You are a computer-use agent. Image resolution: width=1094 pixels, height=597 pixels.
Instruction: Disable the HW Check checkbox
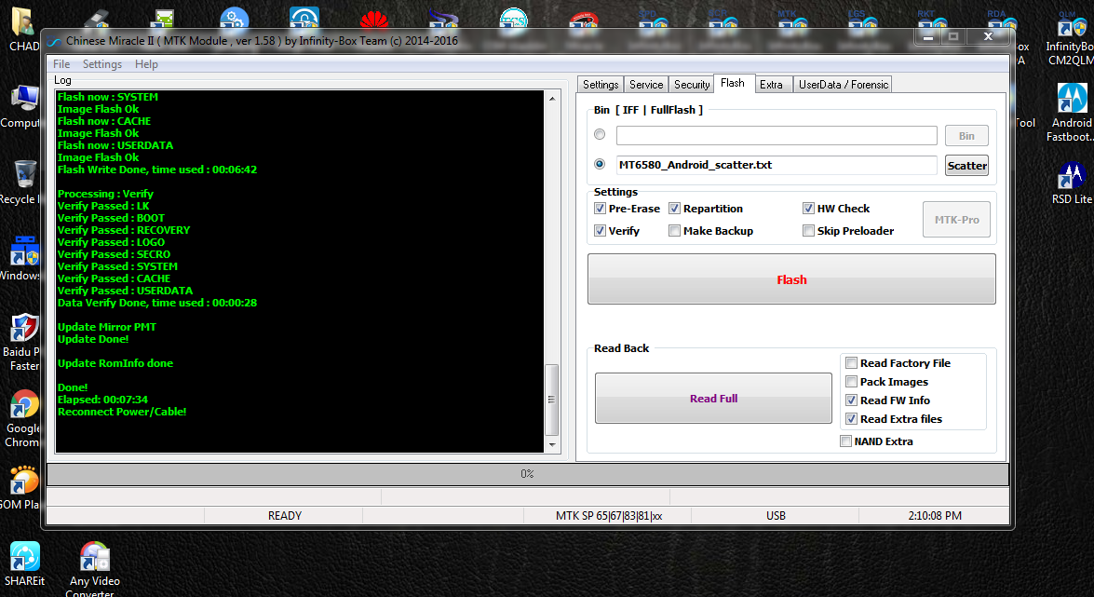pos(808,208)
